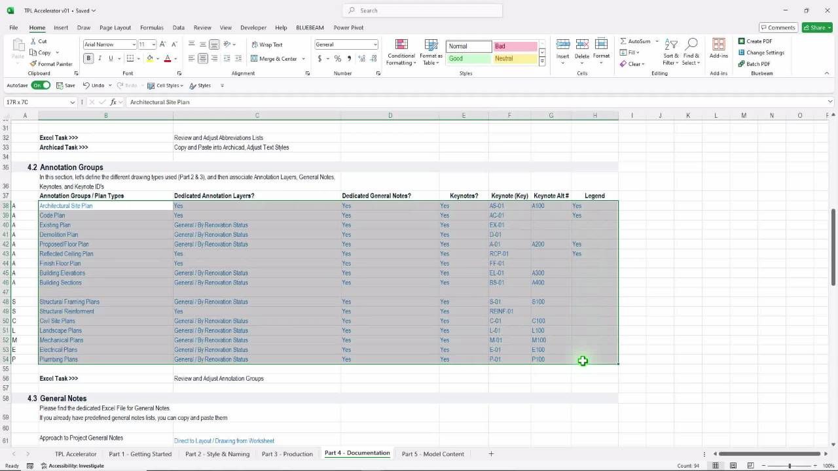Screen dimensions: 838x471
Task: Open Bluebeam Change Settings
Action: tap(761, 52)
